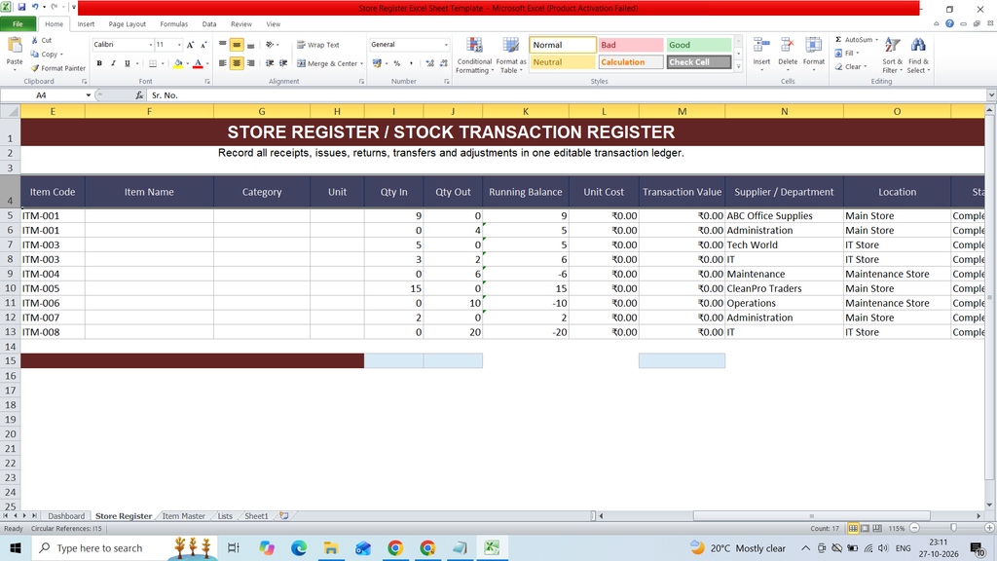Toggle Underline formatting
Image resolution: width=997 pixels, height=561 pixels.
[128, 63]
